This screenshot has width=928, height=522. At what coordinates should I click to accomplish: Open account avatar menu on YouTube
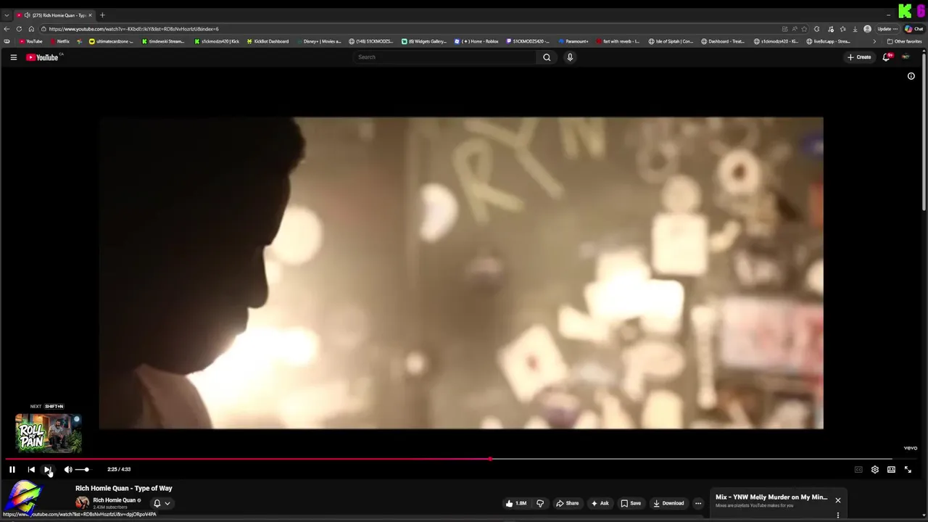[x=906, y=57]
